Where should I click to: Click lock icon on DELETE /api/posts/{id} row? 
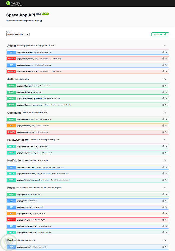pyautogui.click(x=163, y=220)
